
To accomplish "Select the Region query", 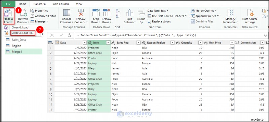I will 23,46.
